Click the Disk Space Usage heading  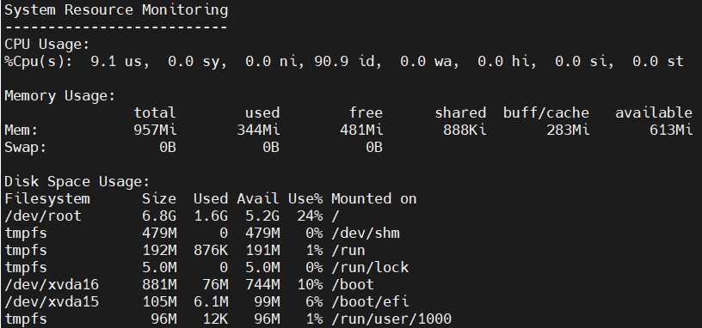pos(77,182)
